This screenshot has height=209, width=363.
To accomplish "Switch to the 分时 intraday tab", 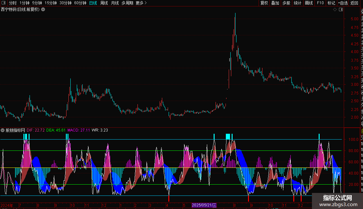I will click(x=13, y=3).
